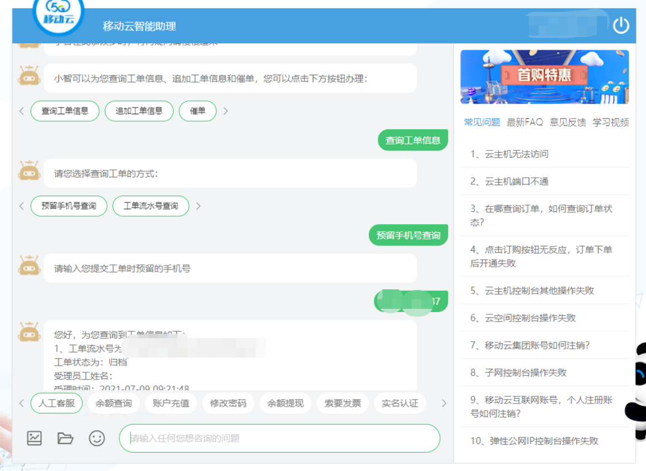Focus the question input text field

point(279,438)
